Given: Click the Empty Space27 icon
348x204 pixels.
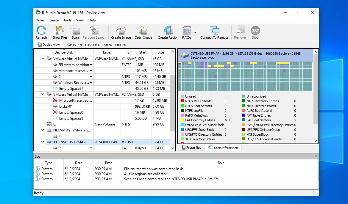Looking at the screenshot, I should 55,89.
